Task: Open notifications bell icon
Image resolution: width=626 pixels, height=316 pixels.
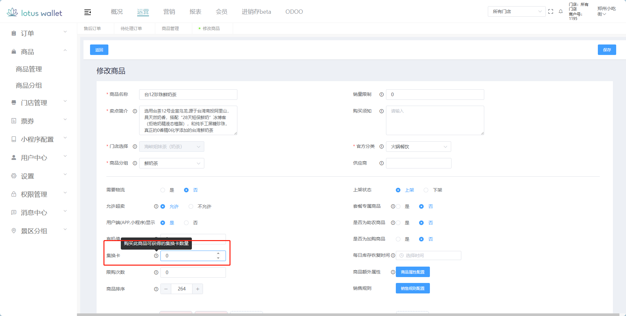Action: point(561,11)
